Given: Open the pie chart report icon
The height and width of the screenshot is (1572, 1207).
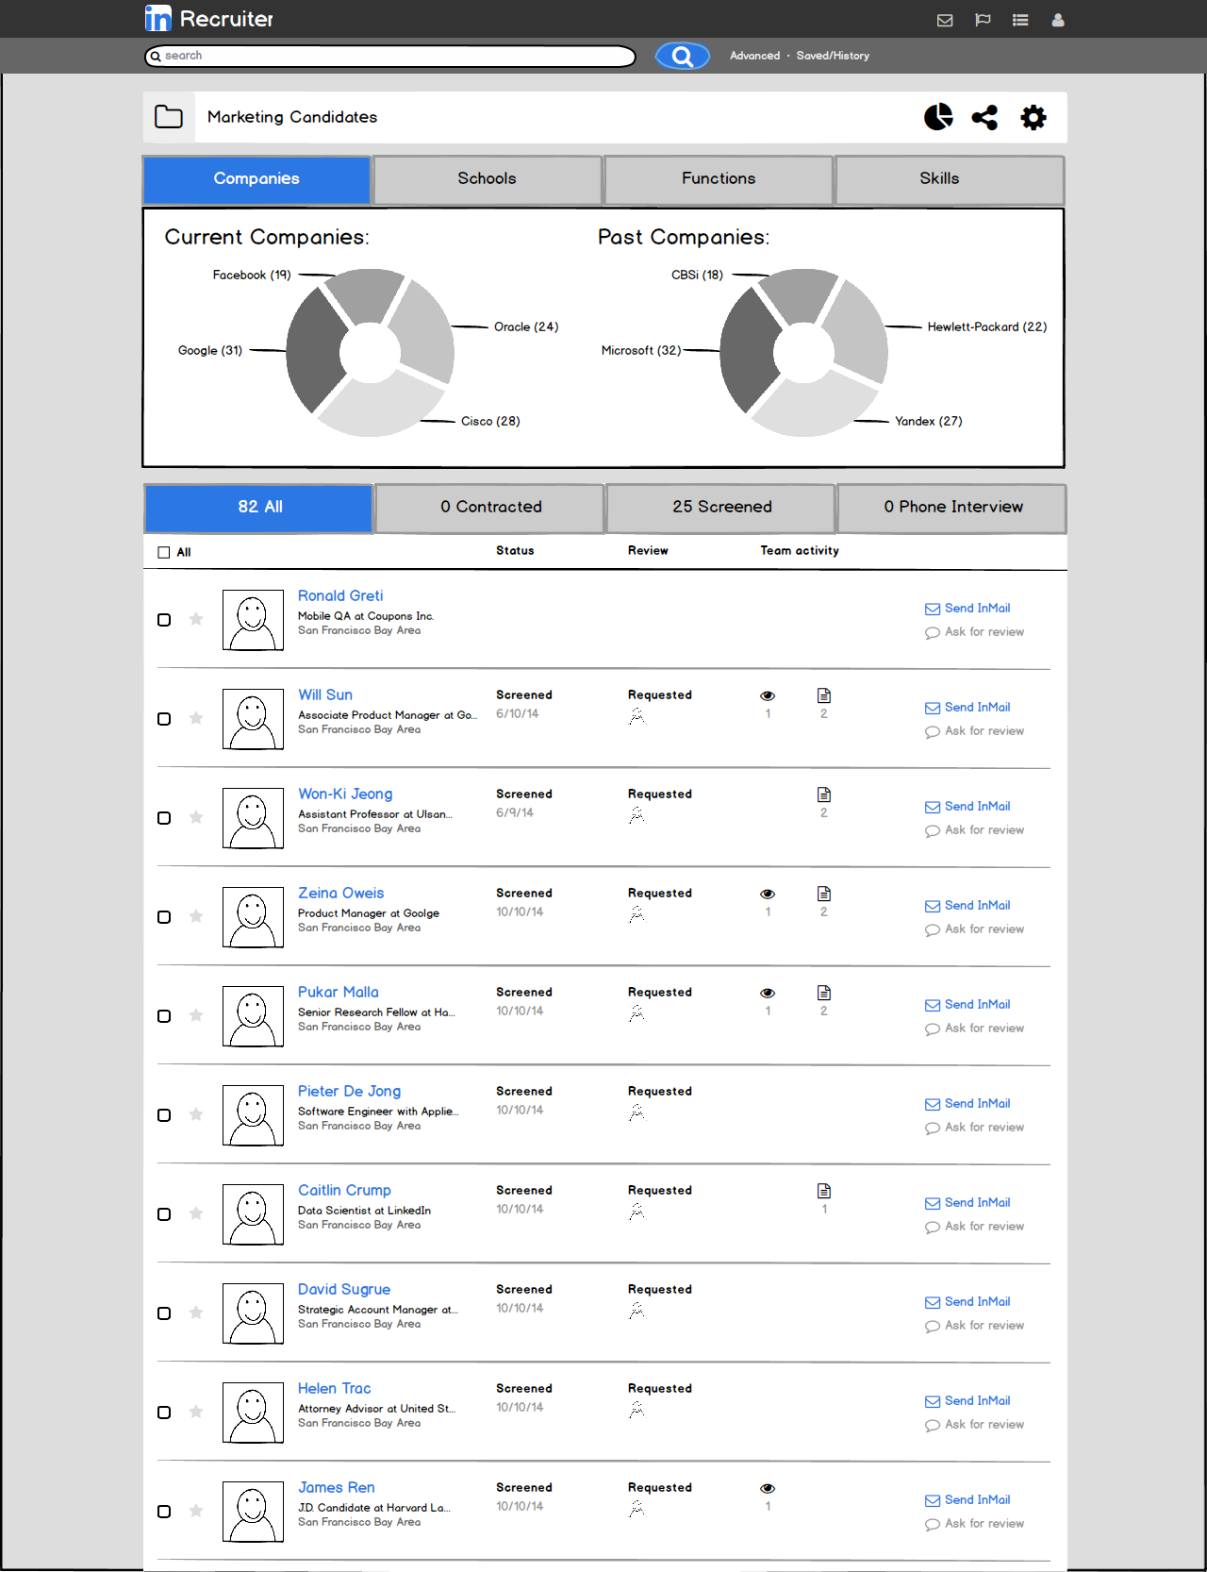Looking at the screenshot, I should [938, 117].
